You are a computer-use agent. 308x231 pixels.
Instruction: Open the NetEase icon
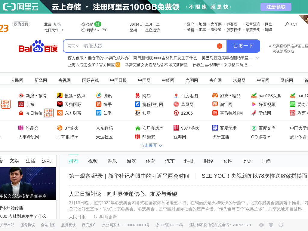[137, 95]
